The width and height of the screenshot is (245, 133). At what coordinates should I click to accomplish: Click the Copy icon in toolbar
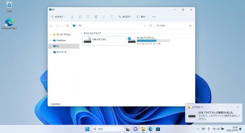click(x=80, y=17)
